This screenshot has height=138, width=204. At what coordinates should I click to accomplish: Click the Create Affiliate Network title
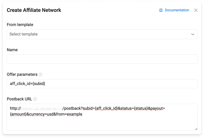click(x=34, y=10)
